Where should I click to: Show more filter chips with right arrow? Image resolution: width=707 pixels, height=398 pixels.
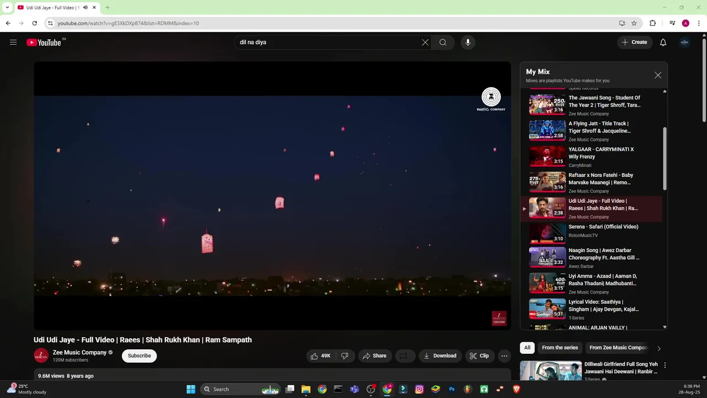658,348
